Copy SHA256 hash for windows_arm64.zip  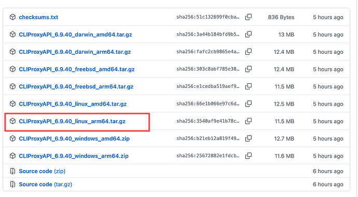pos(249,156)
